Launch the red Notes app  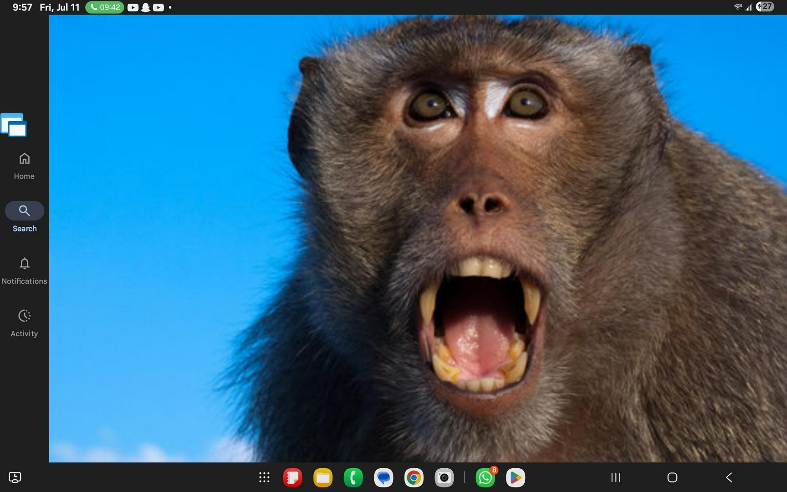292,477
